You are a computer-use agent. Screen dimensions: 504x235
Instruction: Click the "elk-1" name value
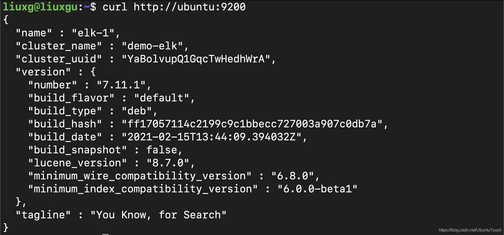pyautogui.click(x=93, y=33)
